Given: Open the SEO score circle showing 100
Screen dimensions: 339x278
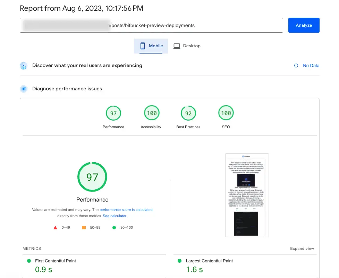Looking at the screenshot, I should pyautogui.click(x=226, y=113).
